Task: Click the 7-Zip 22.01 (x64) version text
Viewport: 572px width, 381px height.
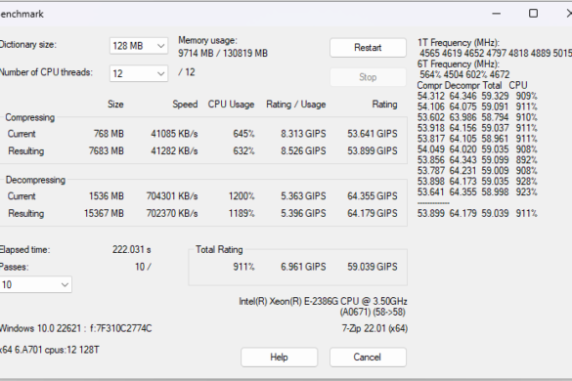Action: point(374,329)
